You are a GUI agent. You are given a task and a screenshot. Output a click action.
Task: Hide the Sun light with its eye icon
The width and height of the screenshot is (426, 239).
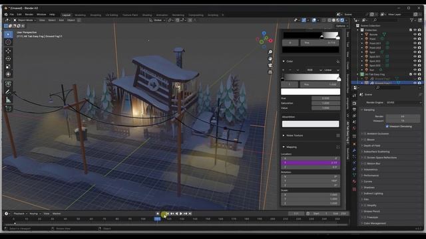tap(415, 70)
